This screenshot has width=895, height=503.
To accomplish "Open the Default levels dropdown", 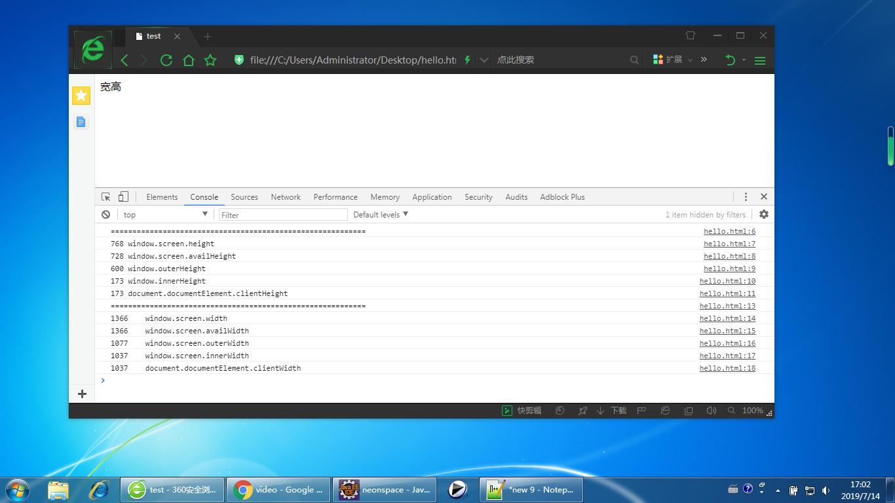I will pyautogui.click(x=381, y=214).
